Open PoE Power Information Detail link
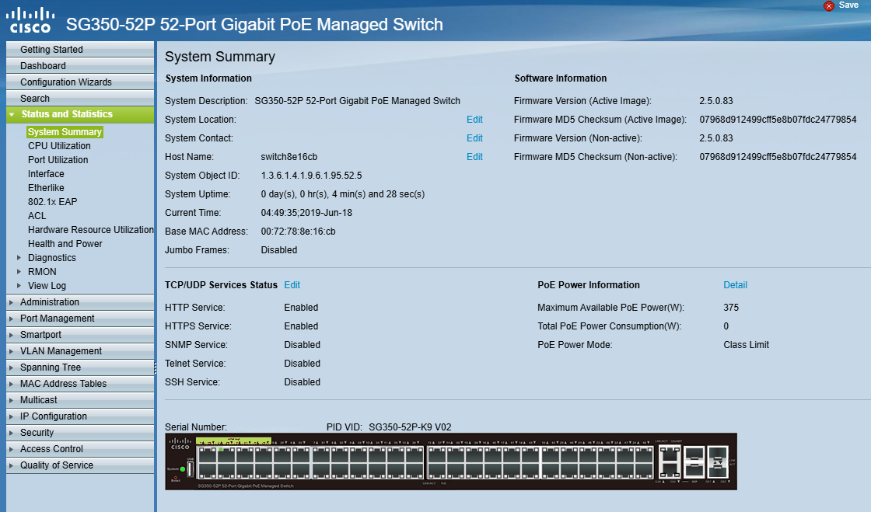 pyautogui.click(x=736, y=285)
